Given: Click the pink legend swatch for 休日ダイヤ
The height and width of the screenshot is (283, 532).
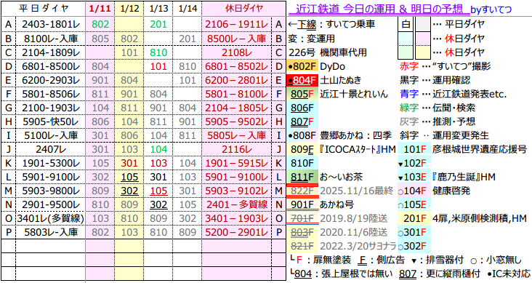Looking at the screenshot, I should (x=423, y=38).
